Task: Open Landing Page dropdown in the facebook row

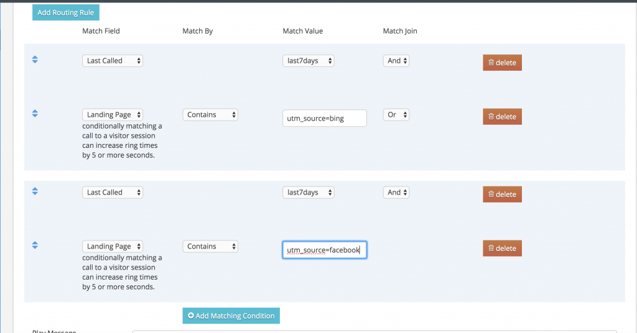Action: [x=113, y=247]
